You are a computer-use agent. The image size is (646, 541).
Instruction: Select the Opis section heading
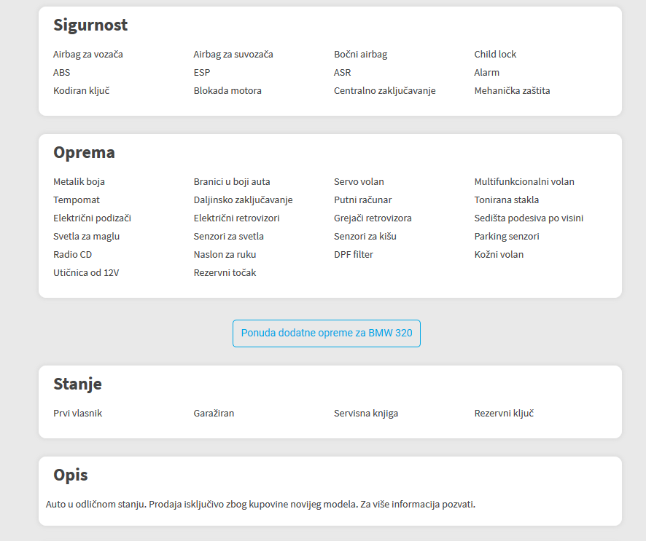tap(71, 475)
